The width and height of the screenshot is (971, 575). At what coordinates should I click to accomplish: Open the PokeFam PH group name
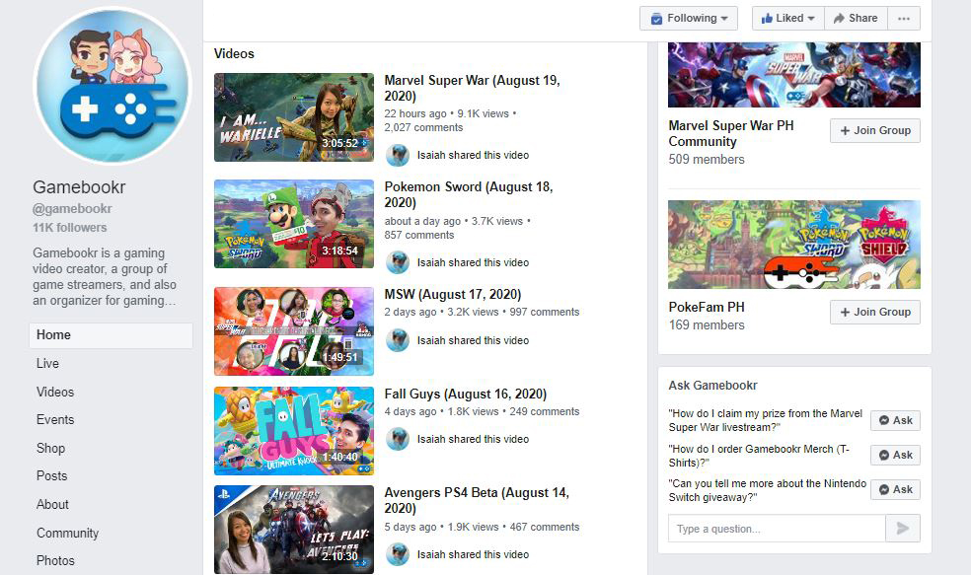pyautogui.click(x=707, y=307)
